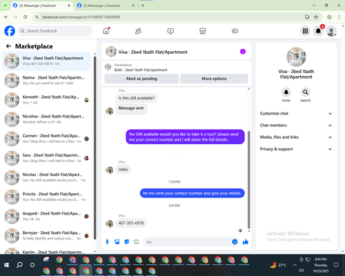Viewport: 345px width, 276px height.
Task: Open Windows taskbar search icon
Action: (x=19, y=265)
